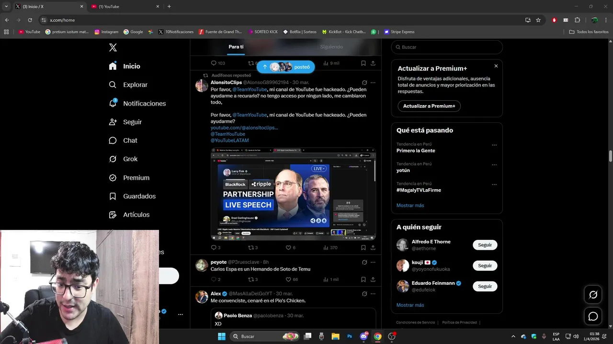Open options for Primero la Gente trend

[494, 145]
